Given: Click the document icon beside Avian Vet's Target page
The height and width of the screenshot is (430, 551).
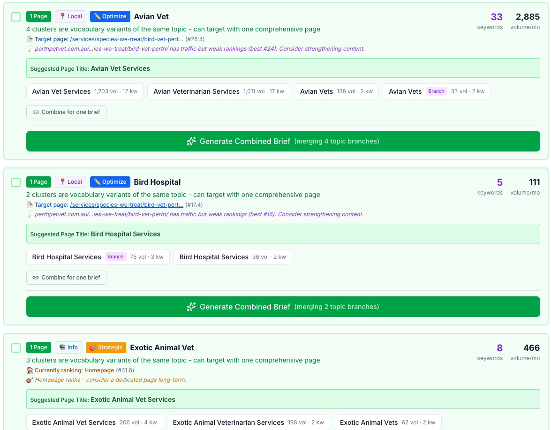Looking at the screenshot, I should 30,39.
